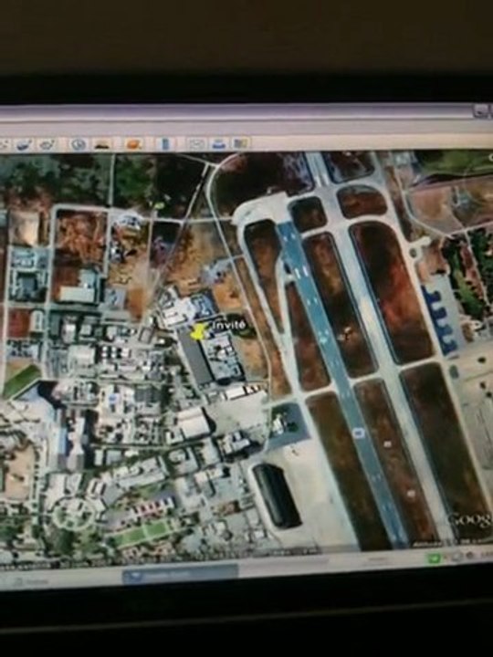Toggle the sunlight icon in toolbar
This screenshot has width=493, height=657.
[x=102, y=144]
